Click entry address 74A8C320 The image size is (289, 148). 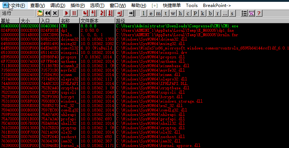click(50, 83)
